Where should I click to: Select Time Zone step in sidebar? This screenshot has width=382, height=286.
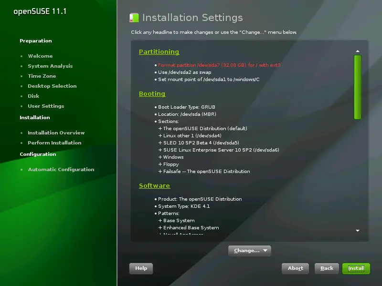click(42, 76)
